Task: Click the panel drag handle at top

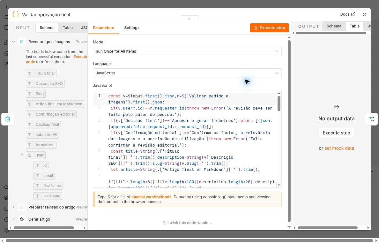Action: point(190,19)
